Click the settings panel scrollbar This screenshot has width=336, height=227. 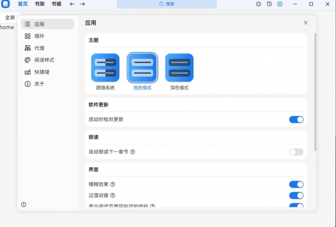pos(315,92)
